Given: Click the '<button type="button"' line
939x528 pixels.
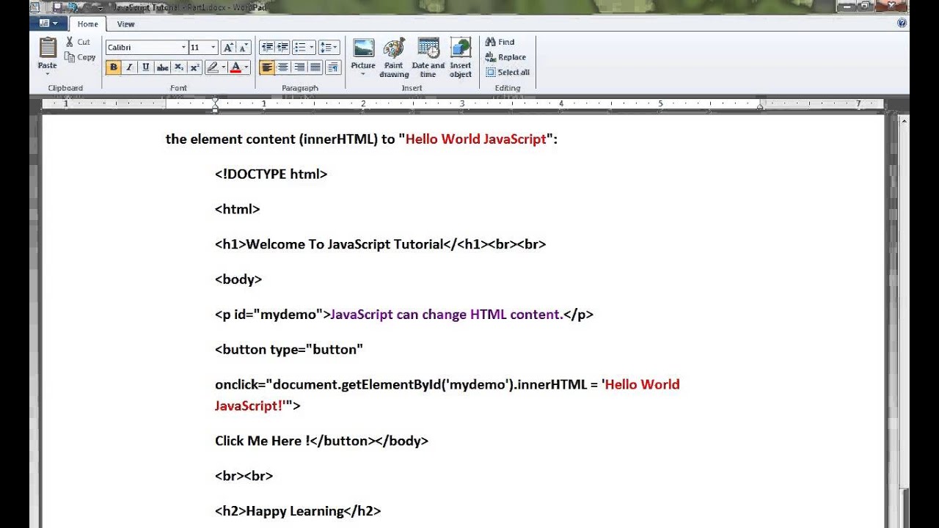Looking at the screenshot, I should (x=288, y=350).
